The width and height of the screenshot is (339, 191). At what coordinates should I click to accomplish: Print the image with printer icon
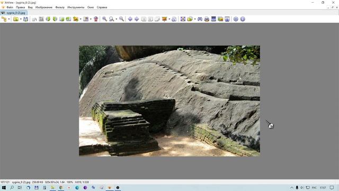point(207,19)
